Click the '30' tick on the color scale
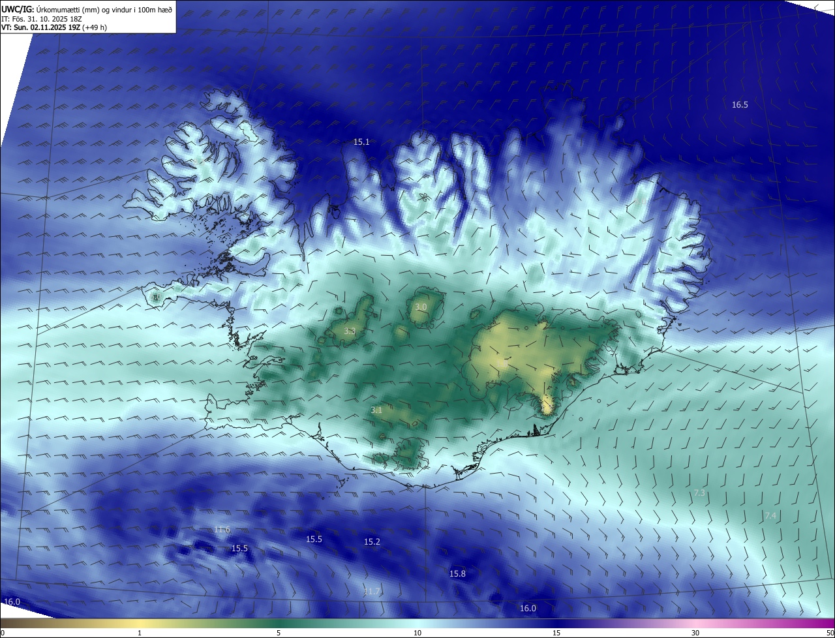The image size is (835, 638). point(695,633)
